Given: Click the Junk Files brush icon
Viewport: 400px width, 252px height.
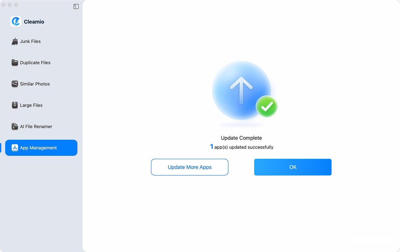Looking at the screenshot, I should 15,41.
